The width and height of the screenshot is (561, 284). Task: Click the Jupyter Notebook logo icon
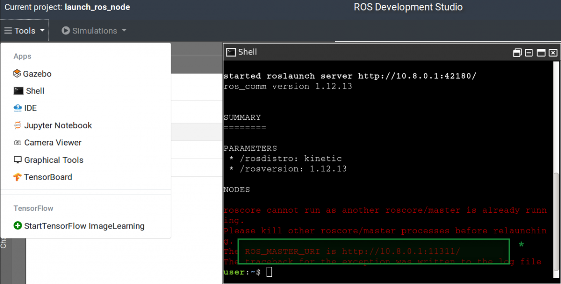[x=18, y=125]
